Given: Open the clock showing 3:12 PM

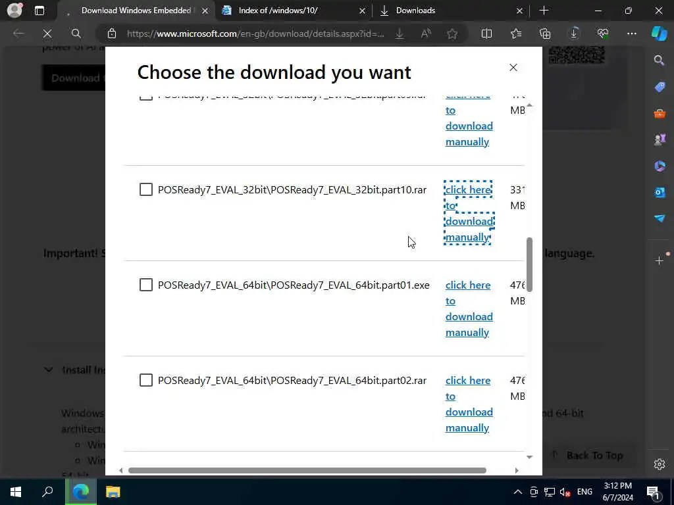Looking at the screenshot, I should tap(617, 492).
